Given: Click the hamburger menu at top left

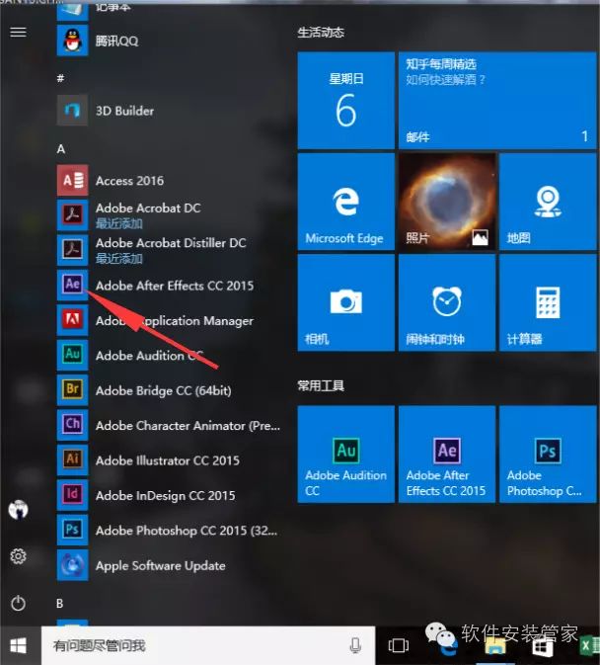Looking at the screenshot, I should [x=18, y=33].
